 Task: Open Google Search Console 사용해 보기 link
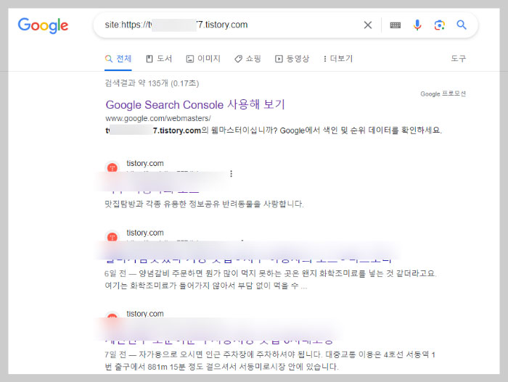[195, 104]
